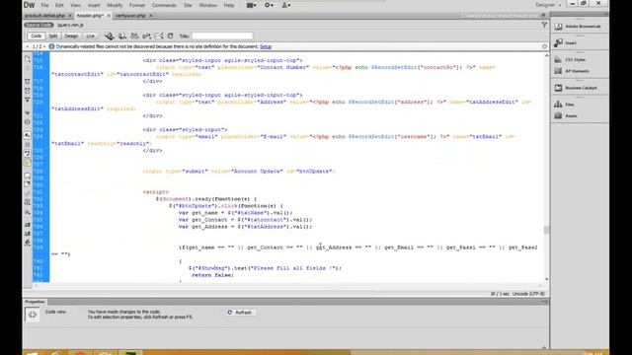Click the Setup link in the info bar
The image size is (632, 355).
(x=266, y=46)
